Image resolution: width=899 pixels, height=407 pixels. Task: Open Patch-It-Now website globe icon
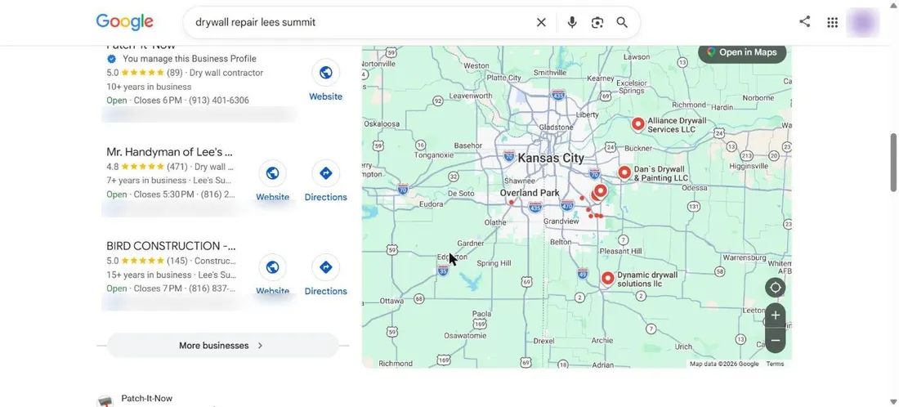[x=325, y=72]
